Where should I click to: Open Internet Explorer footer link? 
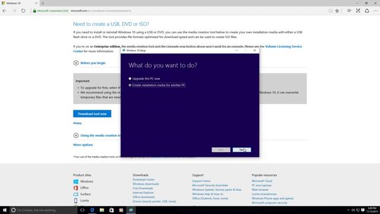(143, 193)
